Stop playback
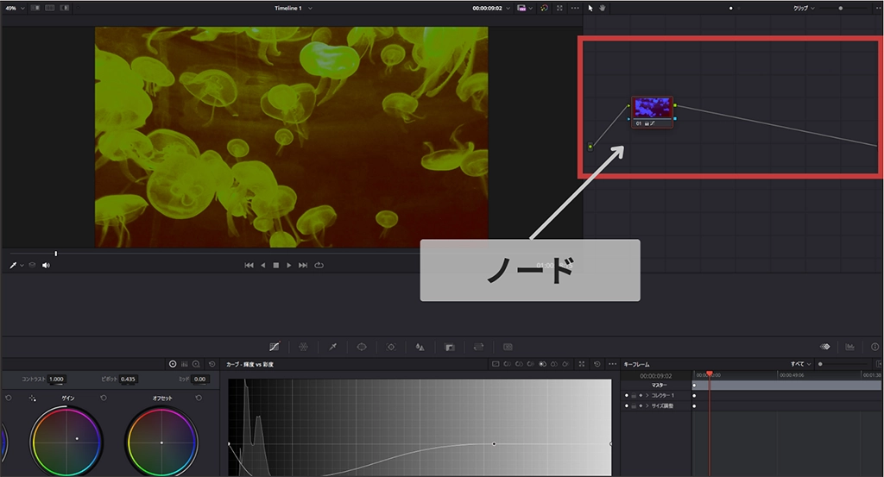The width and height of the screenshot is (884, 477). (x=275, y=266)
